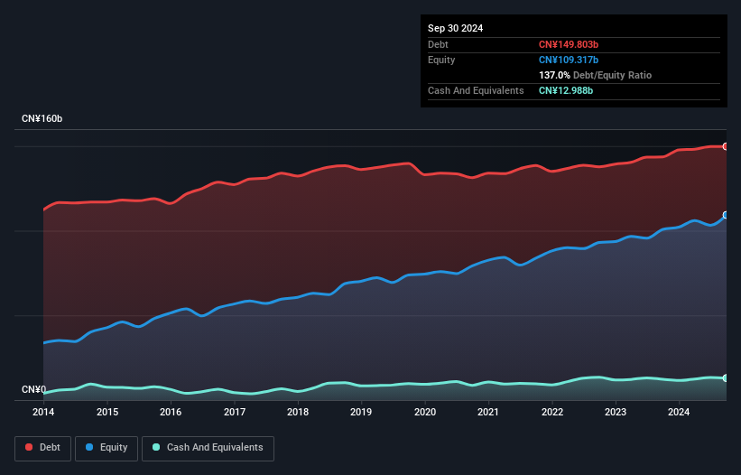Click the Equity value CN¥109.317b

point(569,60)
